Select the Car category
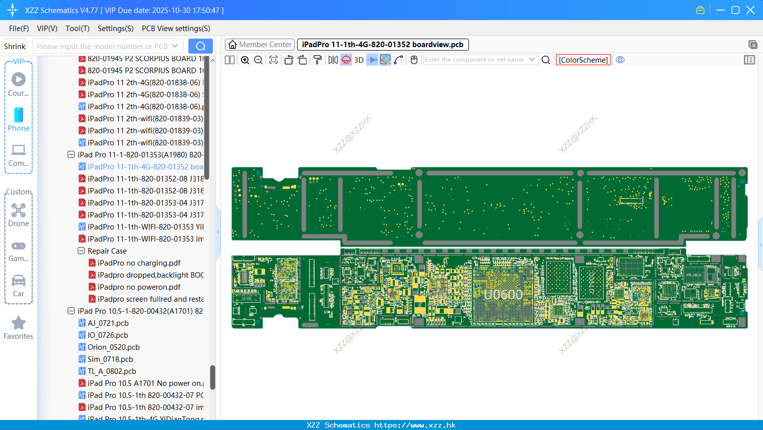The width and height of the screenshot is (763, 430). click(19, 286)
